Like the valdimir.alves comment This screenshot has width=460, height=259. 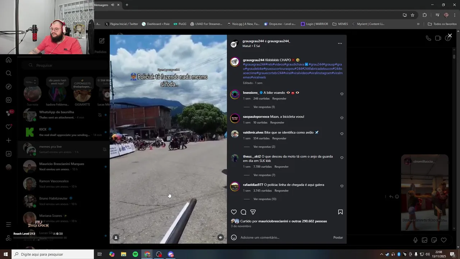click(x=342, y=134)
